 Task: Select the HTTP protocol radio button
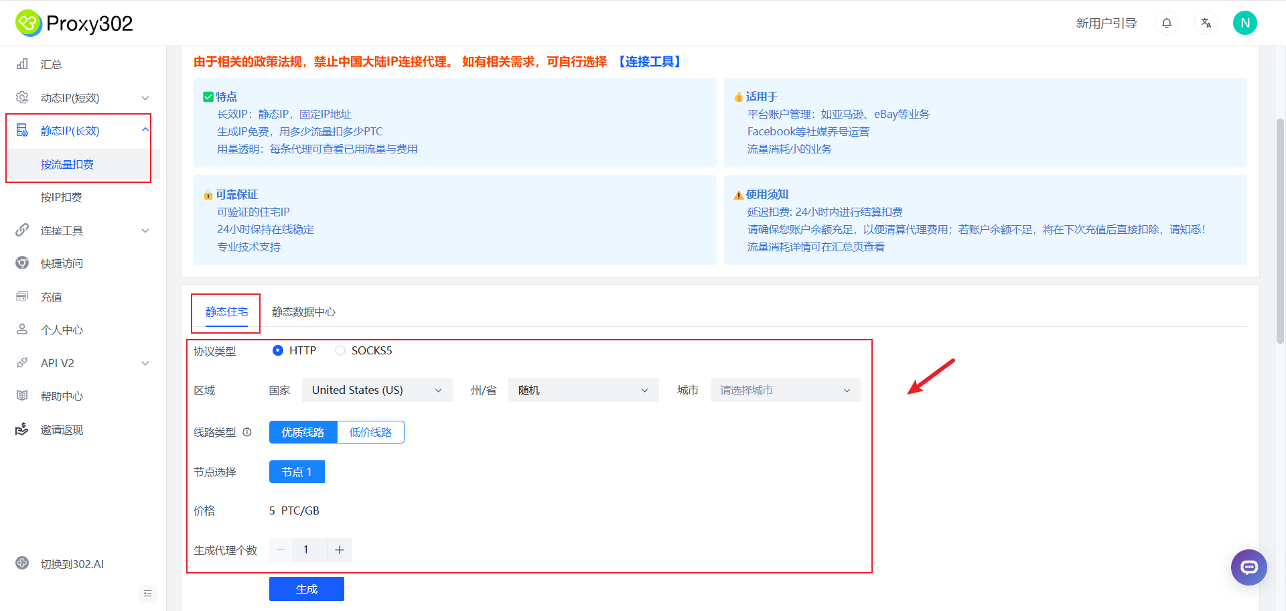[x=278, y=350]
